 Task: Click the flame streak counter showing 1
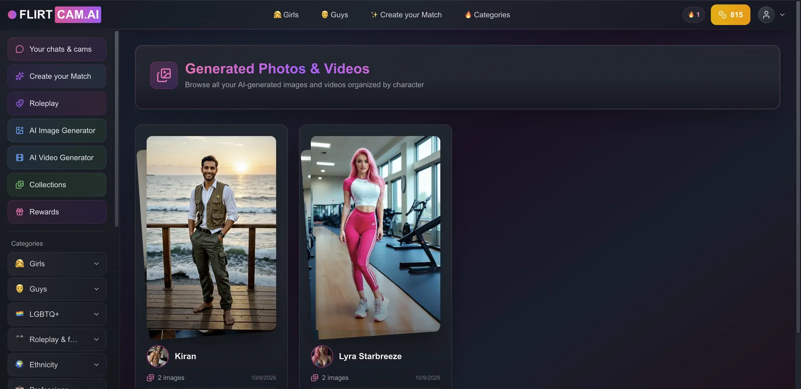tap(694, 14)
